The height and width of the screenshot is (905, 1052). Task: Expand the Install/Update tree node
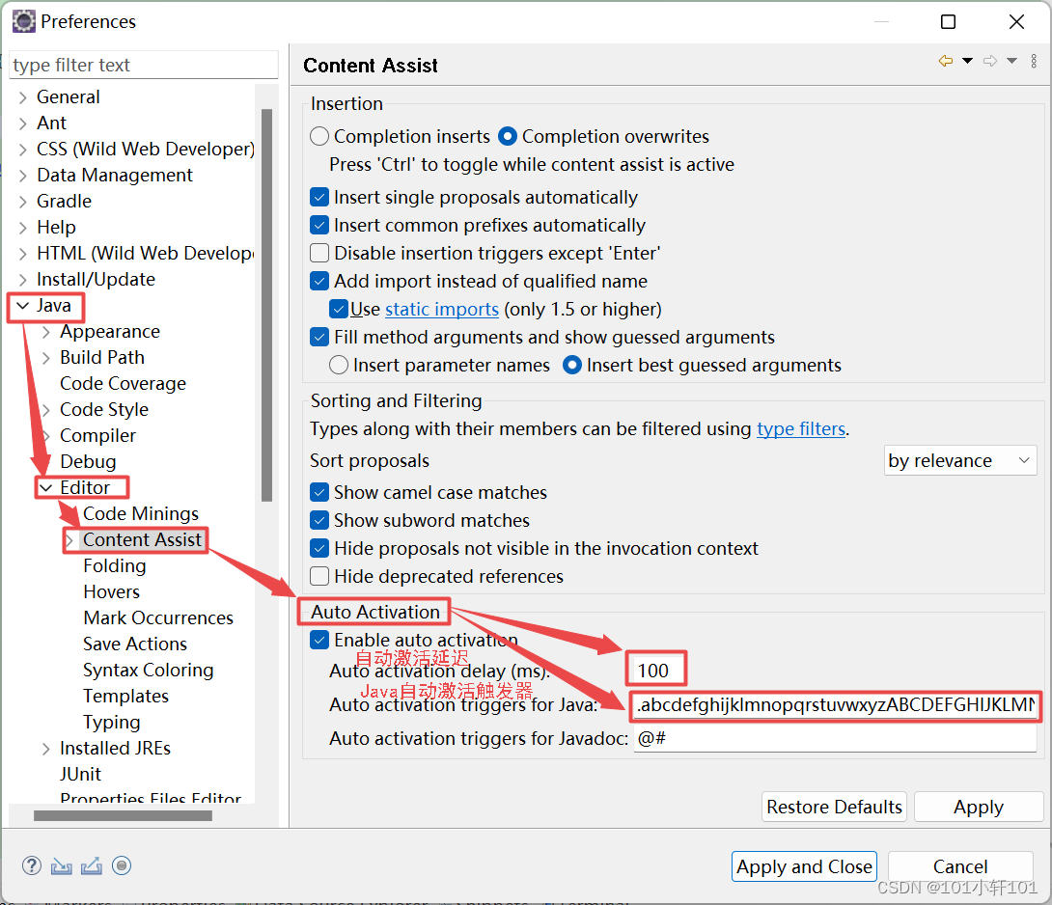coord(23,279)
